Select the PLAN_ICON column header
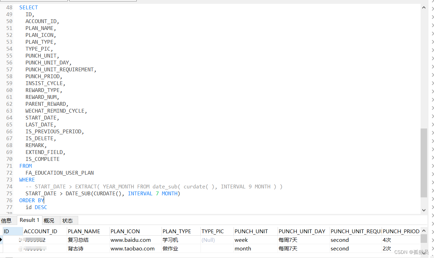 (x=136, y=231)
